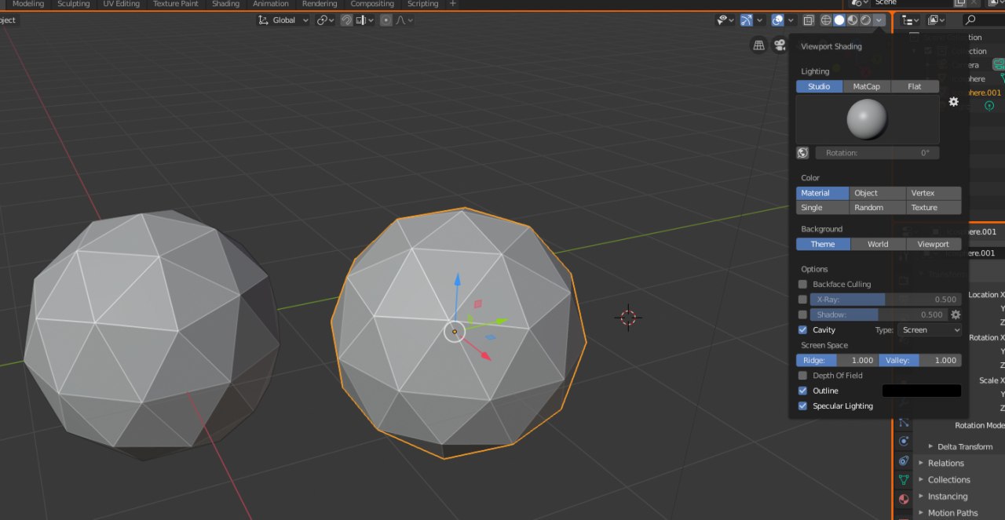Uncheck the Outline option
This screenshot has height=520, width=1005.
(x=802, y=391)
